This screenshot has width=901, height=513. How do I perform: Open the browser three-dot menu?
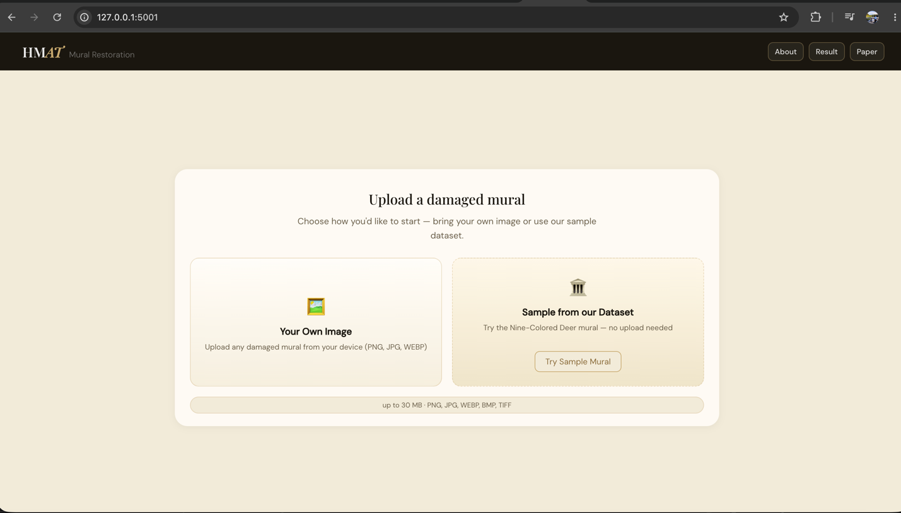click(x=895, y=18)
